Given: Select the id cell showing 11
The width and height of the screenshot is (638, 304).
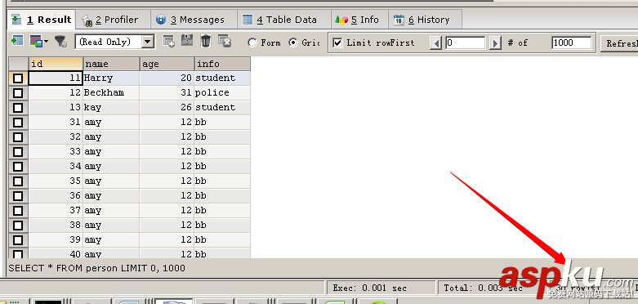Looking at the screenshot, I should pyautogui.click(x=56, y=78).
